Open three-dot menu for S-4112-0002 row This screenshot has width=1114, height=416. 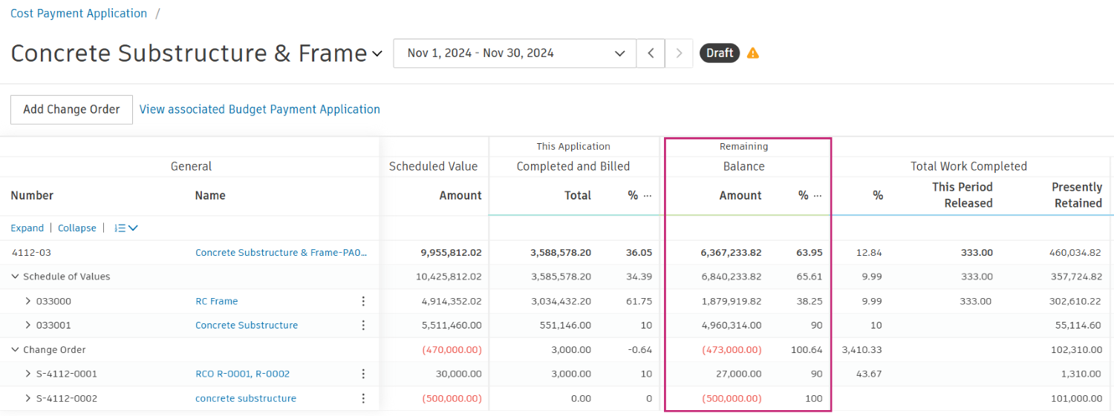click(x=363, y=398)
